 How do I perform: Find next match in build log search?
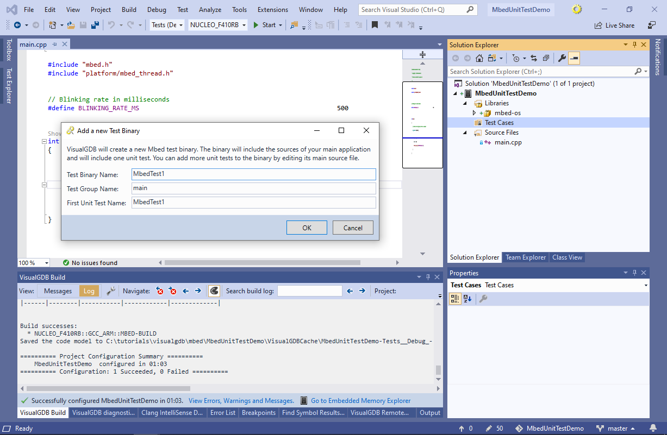(362, 291)
